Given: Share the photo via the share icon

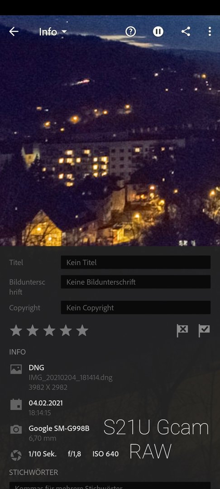Looking at the screenshot, I should pyautogui.click(x=186, y=32).
